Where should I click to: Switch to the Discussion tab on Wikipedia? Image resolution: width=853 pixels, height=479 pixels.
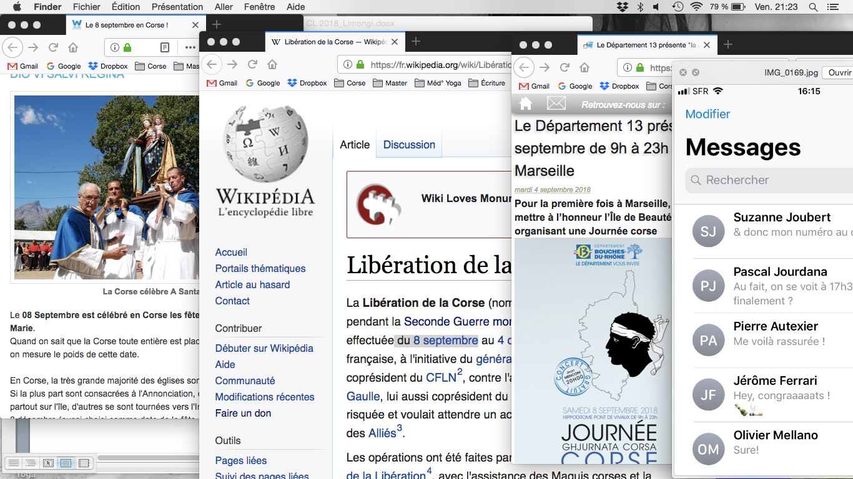409,145
